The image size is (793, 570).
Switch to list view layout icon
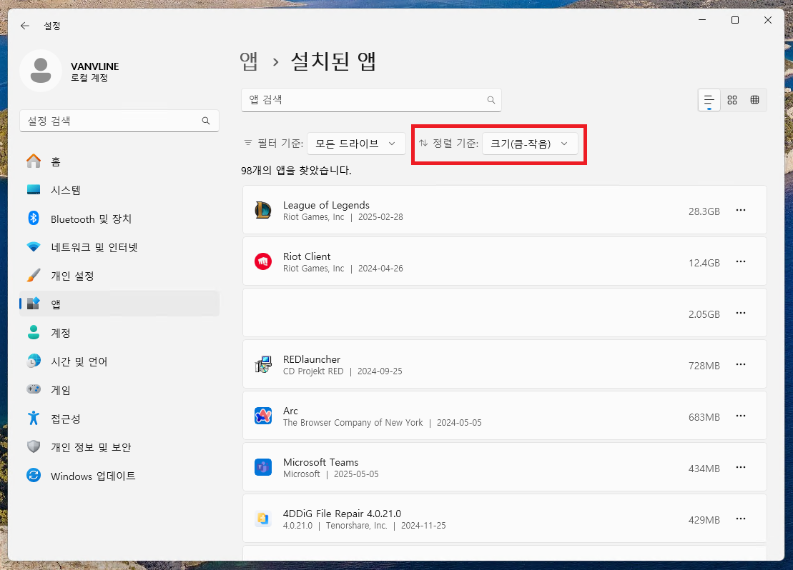point(709,100)
